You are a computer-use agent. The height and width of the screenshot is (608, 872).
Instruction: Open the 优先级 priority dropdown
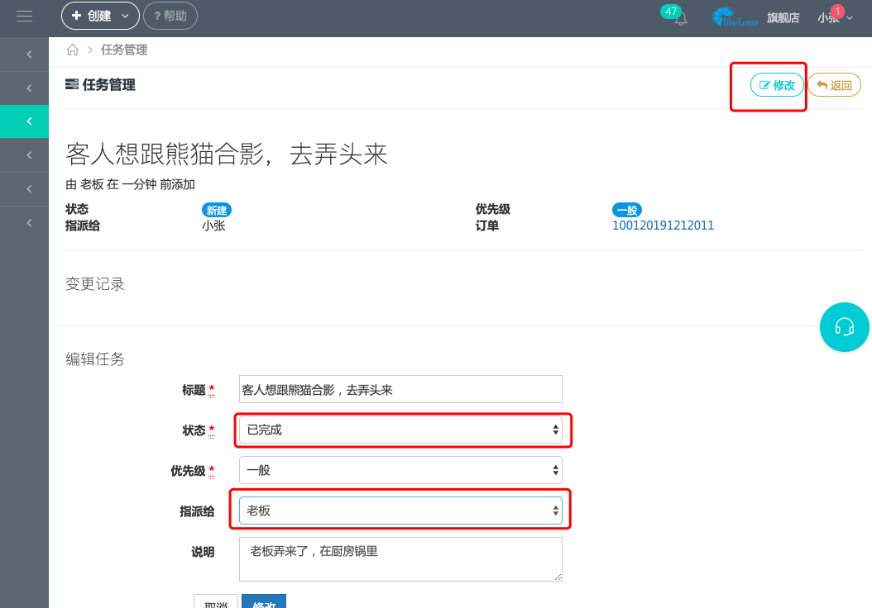tap(400, 470)
